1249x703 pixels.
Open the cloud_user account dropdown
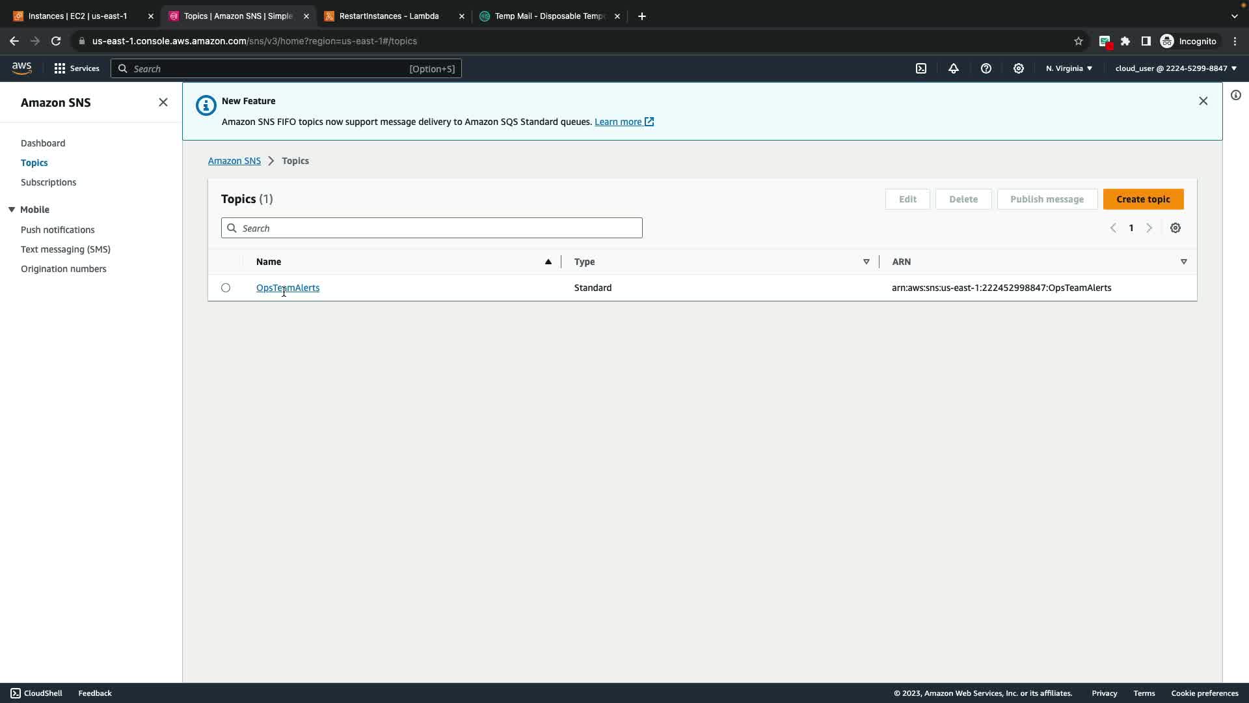tap(1175, 68)
